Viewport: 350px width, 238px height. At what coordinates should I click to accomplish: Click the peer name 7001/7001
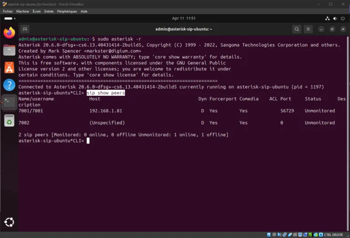31,111
